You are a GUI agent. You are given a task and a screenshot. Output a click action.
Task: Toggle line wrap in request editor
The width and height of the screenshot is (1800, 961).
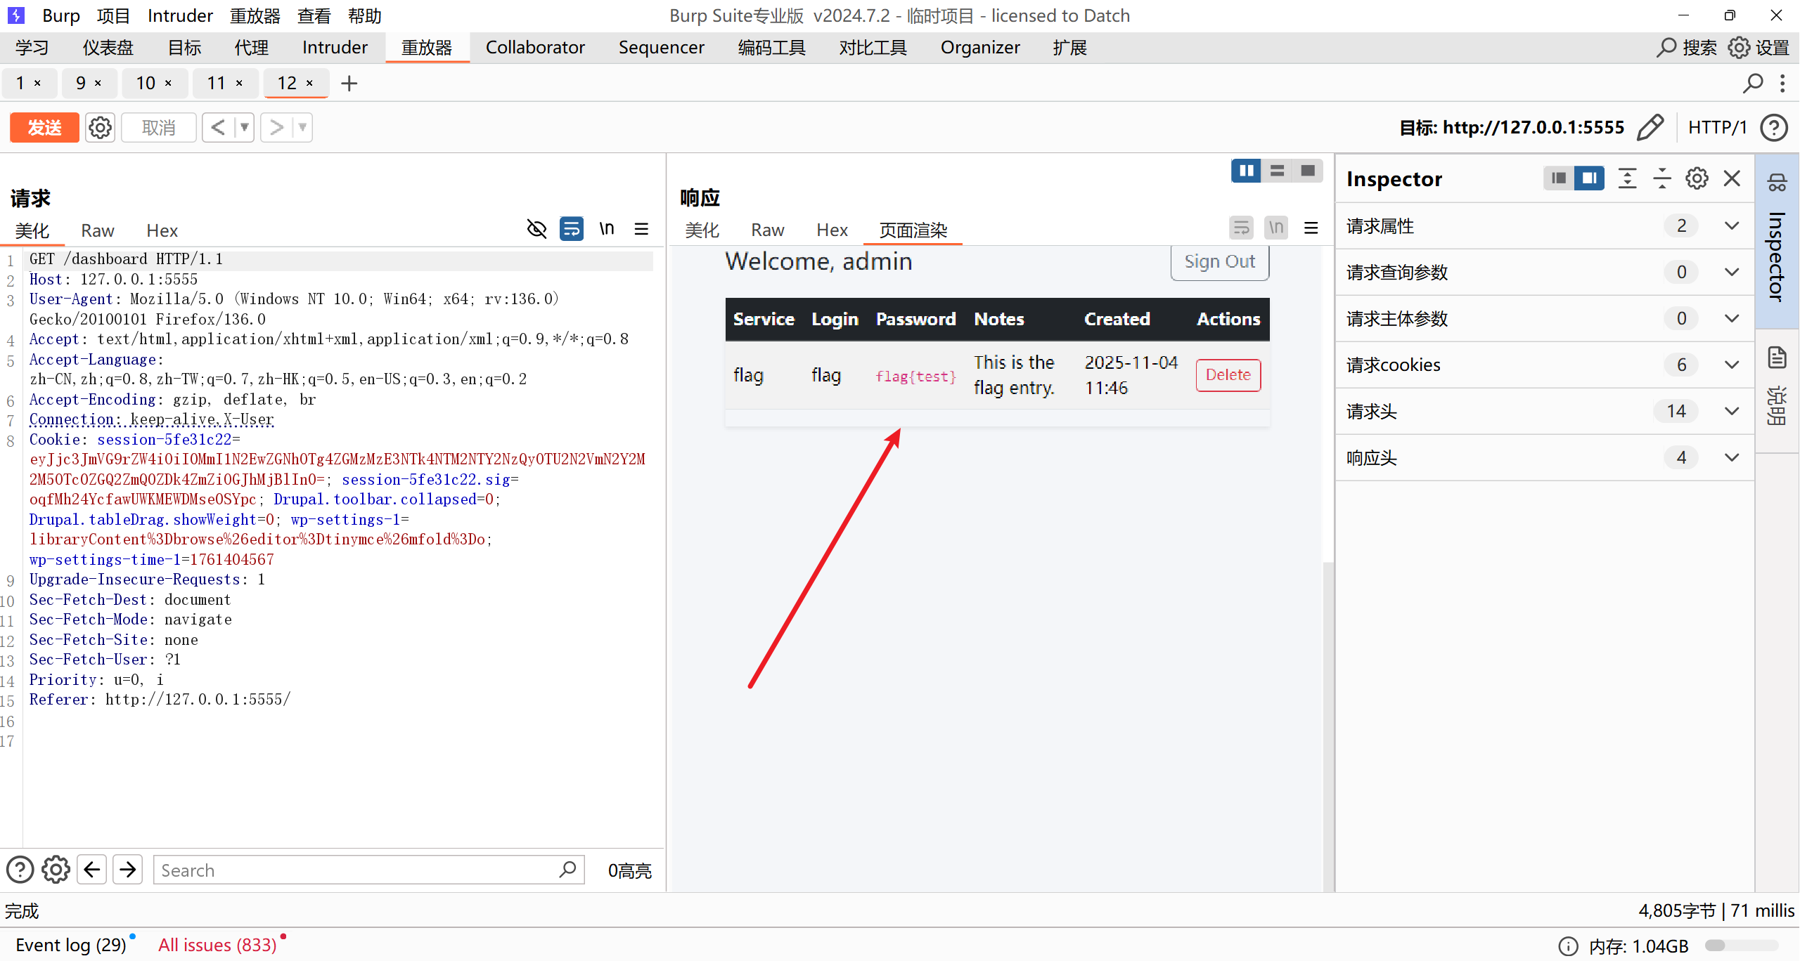[571, 229]
